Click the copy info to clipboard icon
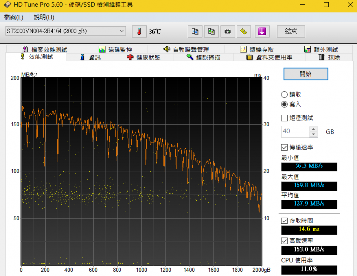This screenshot has height=276, width=357. tap(195, 31)
